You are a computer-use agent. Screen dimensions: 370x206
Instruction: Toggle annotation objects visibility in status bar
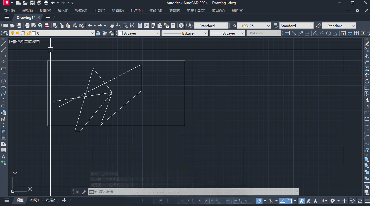[x=302, y=201]
